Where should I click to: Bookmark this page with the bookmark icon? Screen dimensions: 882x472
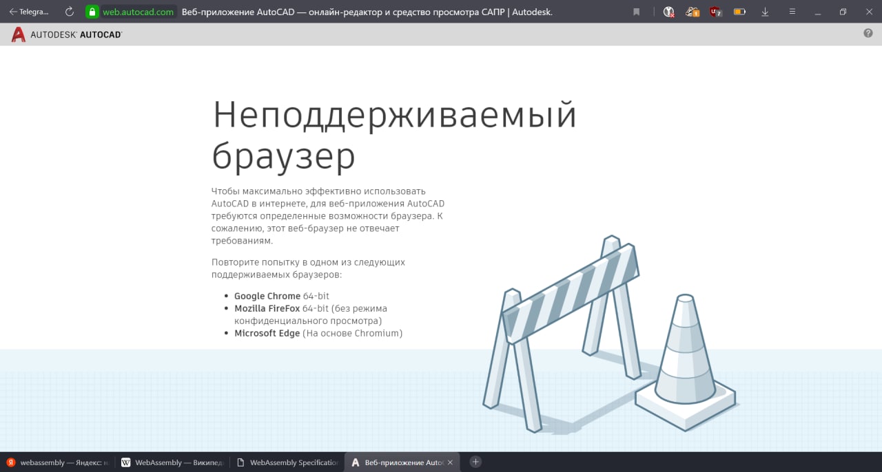pos(637,12)
